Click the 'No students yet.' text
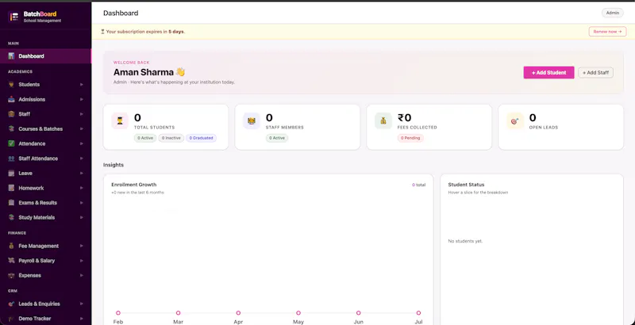Viewport: 635px width, 325px height. click(465, 241)
